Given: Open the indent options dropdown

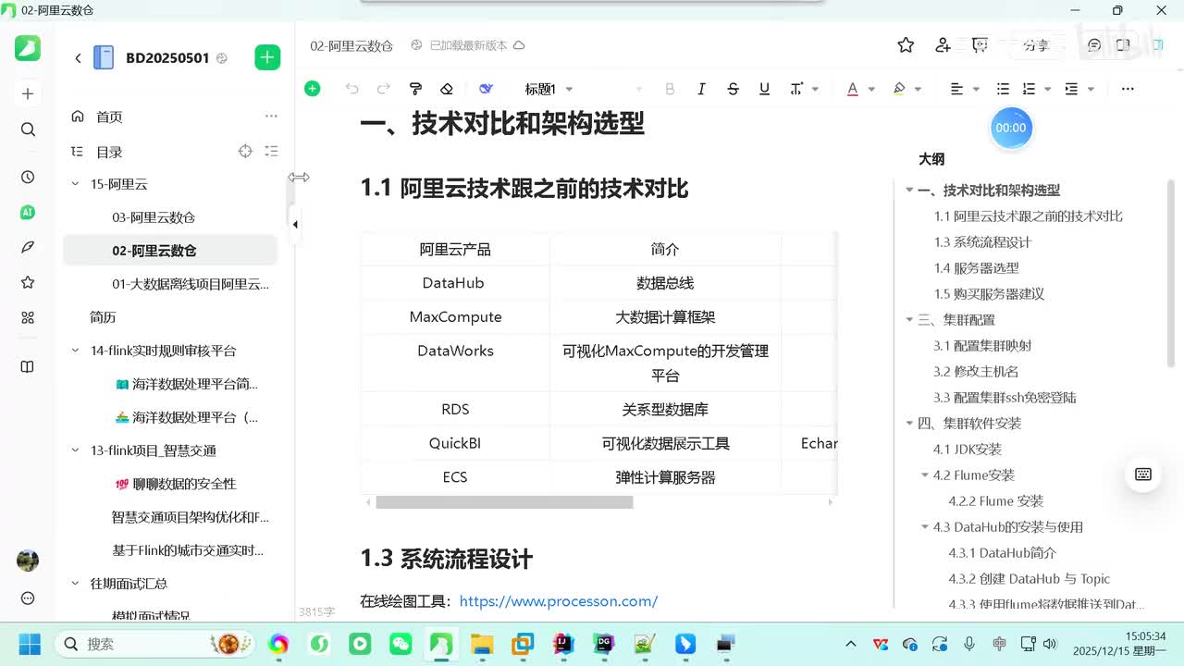Looking at the screenshot, I should point(1079,89).
